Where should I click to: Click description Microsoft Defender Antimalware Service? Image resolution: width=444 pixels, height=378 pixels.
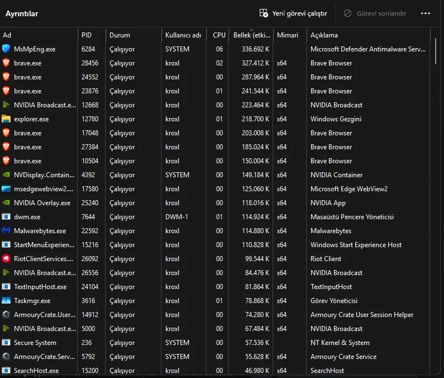pyautogui.click(x=368, y=49)
